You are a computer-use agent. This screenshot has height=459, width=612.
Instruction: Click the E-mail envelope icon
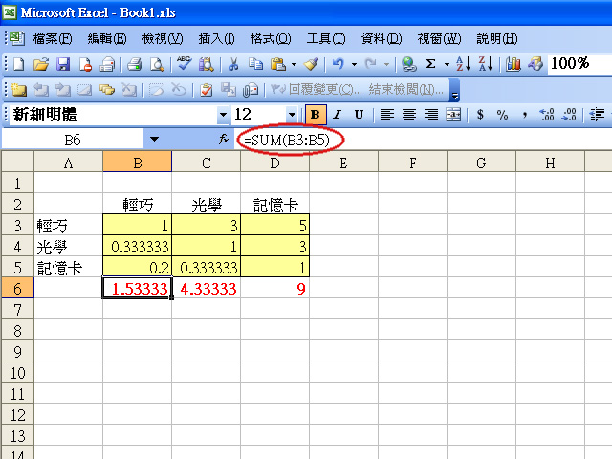click(x=107, y=64)
